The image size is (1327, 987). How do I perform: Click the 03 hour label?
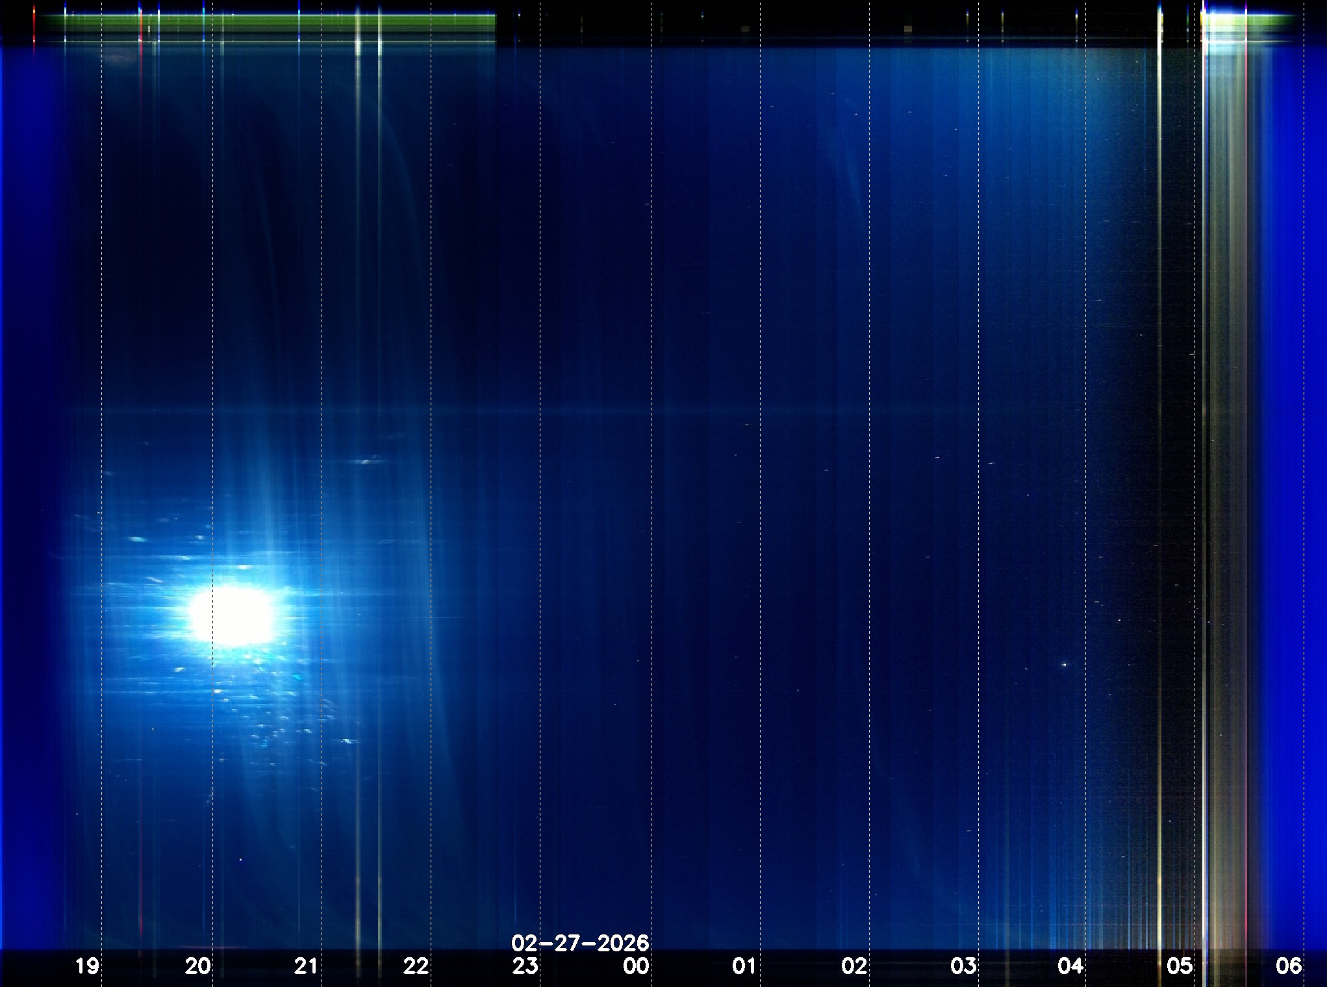point(963,966)
